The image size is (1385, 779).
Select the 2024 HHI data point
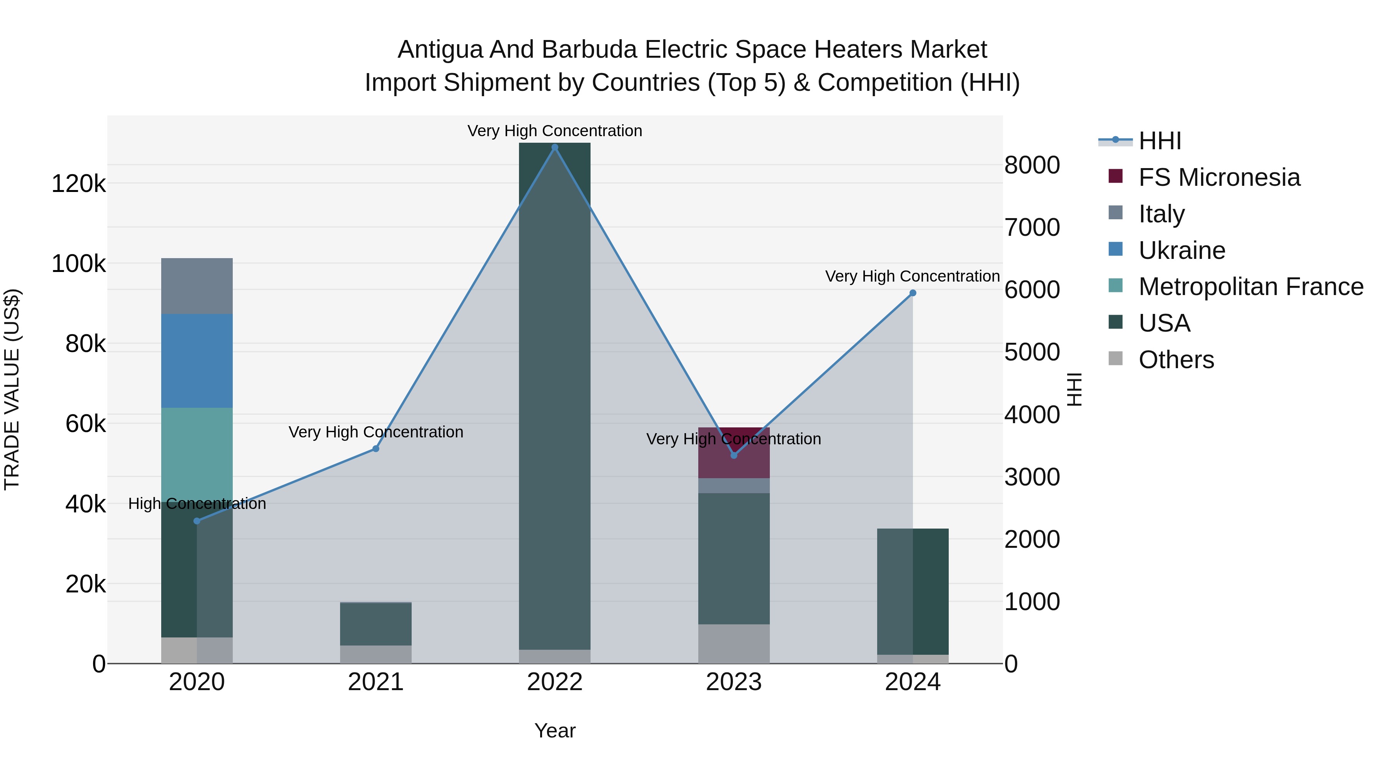pyautogui.click(x=913, y=293)
